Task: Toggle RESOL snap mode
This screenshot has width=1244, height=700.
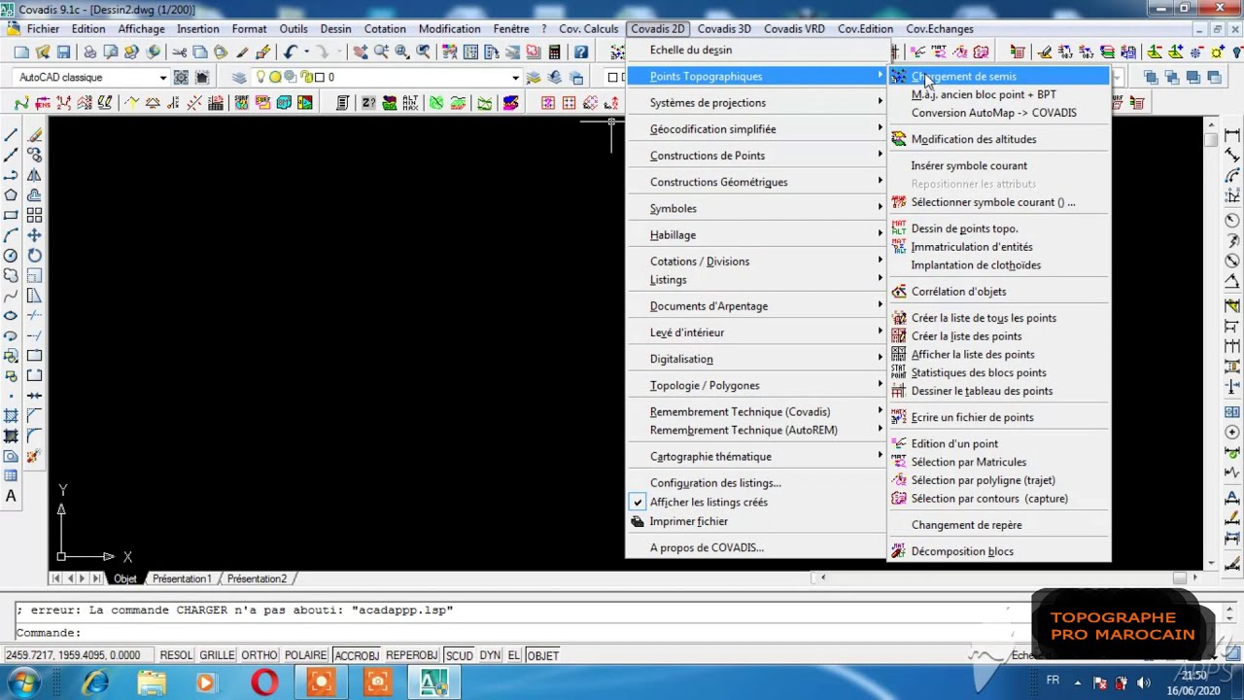Action: (176, 655)
